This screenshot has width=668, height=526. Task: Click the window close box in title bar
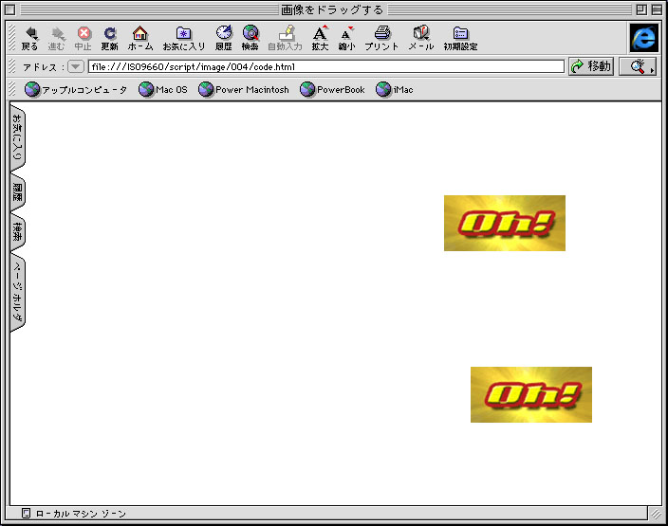pos(10,9)
